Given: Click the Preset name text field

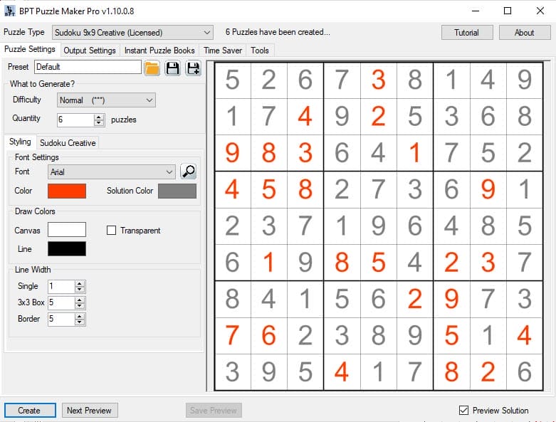Looking at the screenshot, I should click(88, 67).
